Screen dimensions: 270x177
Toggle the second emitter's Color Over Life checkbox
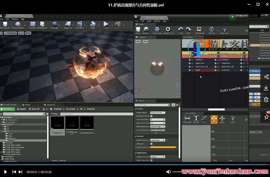pyautogui.click(x=241, y=67)
